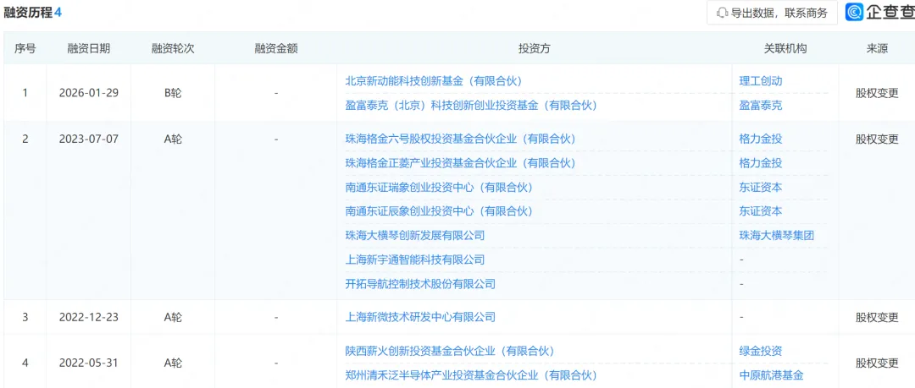Open 上海新微技术研发中心有限公司 link
The height and width of the screenshot is (388, 915).
(420, 317)
